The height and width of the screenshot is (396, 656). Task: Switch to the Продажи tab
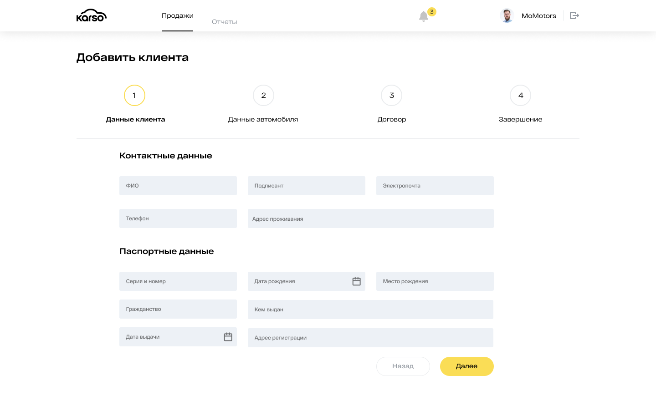point(178,16)
